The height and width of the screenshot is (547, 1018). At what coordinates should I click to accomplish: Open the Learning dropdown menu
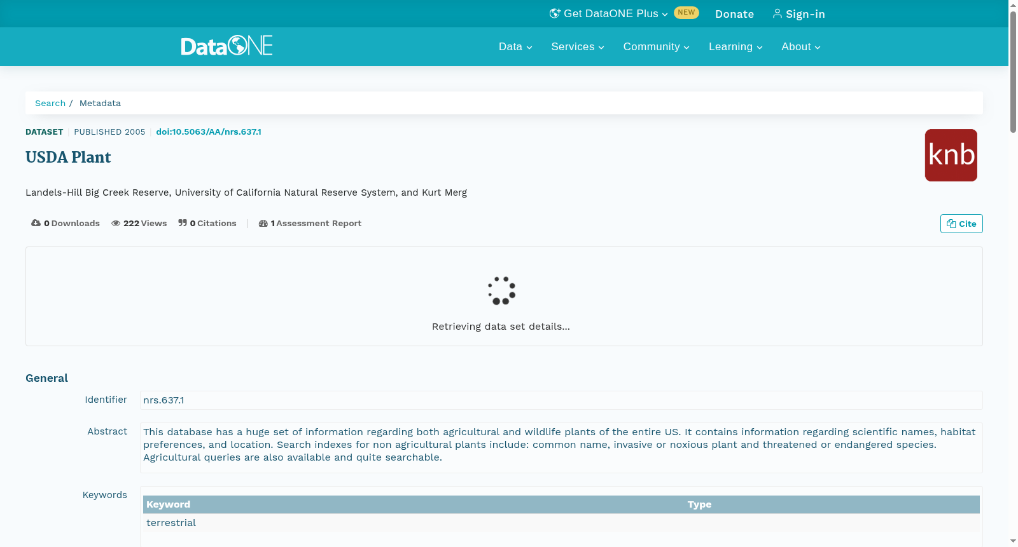click(x=736, y=46)
